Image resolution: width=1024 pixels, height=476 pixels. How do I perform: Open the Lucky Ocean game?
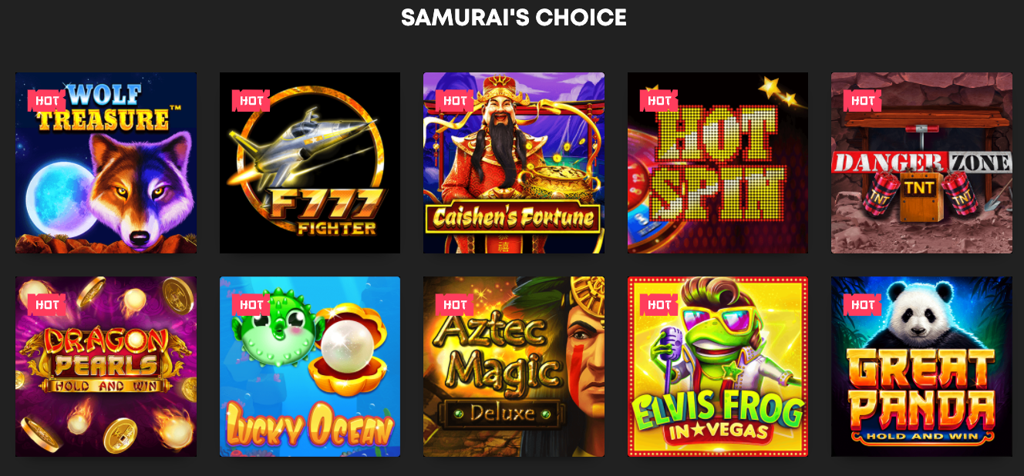(x=310, y=367)
